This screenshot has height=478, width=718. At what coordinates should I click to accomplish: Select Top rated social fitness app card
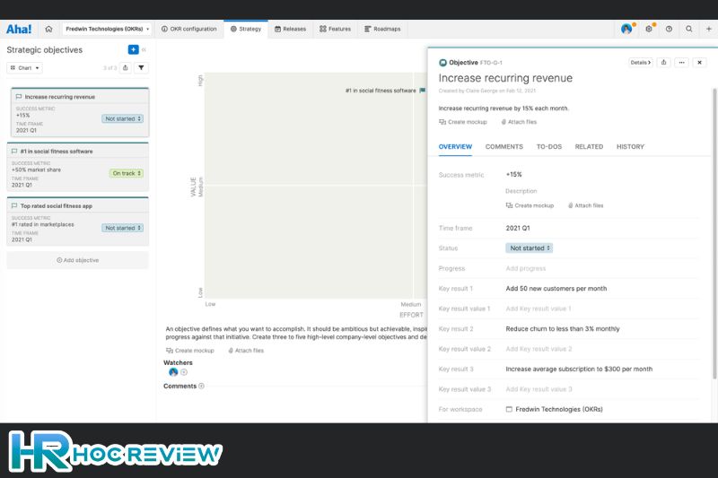click(77, 222)
